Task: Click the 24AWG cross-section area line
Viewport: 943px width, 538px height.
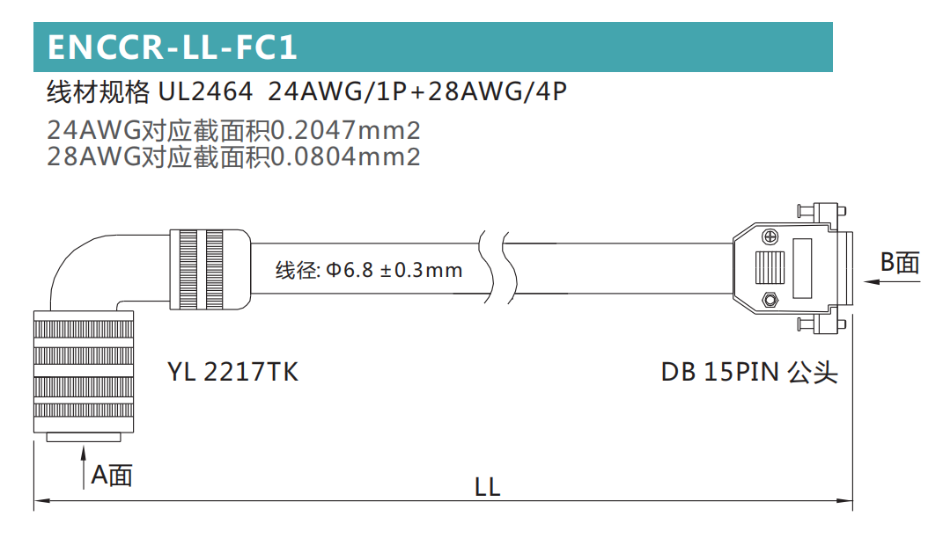Action: pyautogui.click(x=233, y=130)
